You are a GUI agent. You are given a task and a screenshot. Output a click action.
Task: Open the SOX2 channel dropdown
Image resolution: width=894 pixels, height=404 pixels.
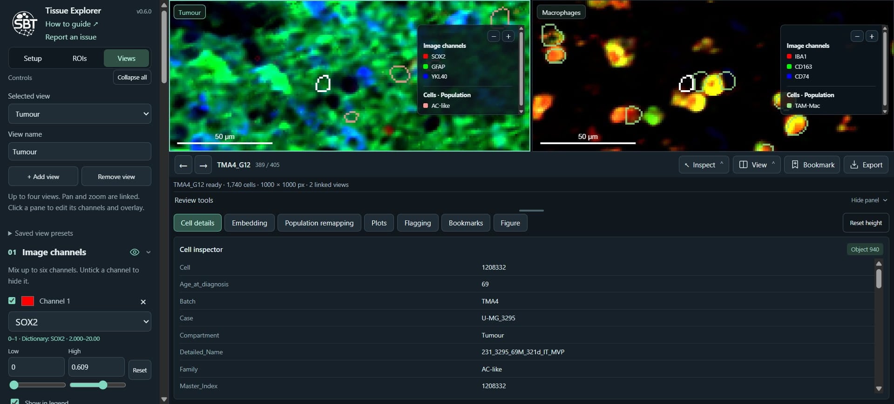tap(80, 322)
